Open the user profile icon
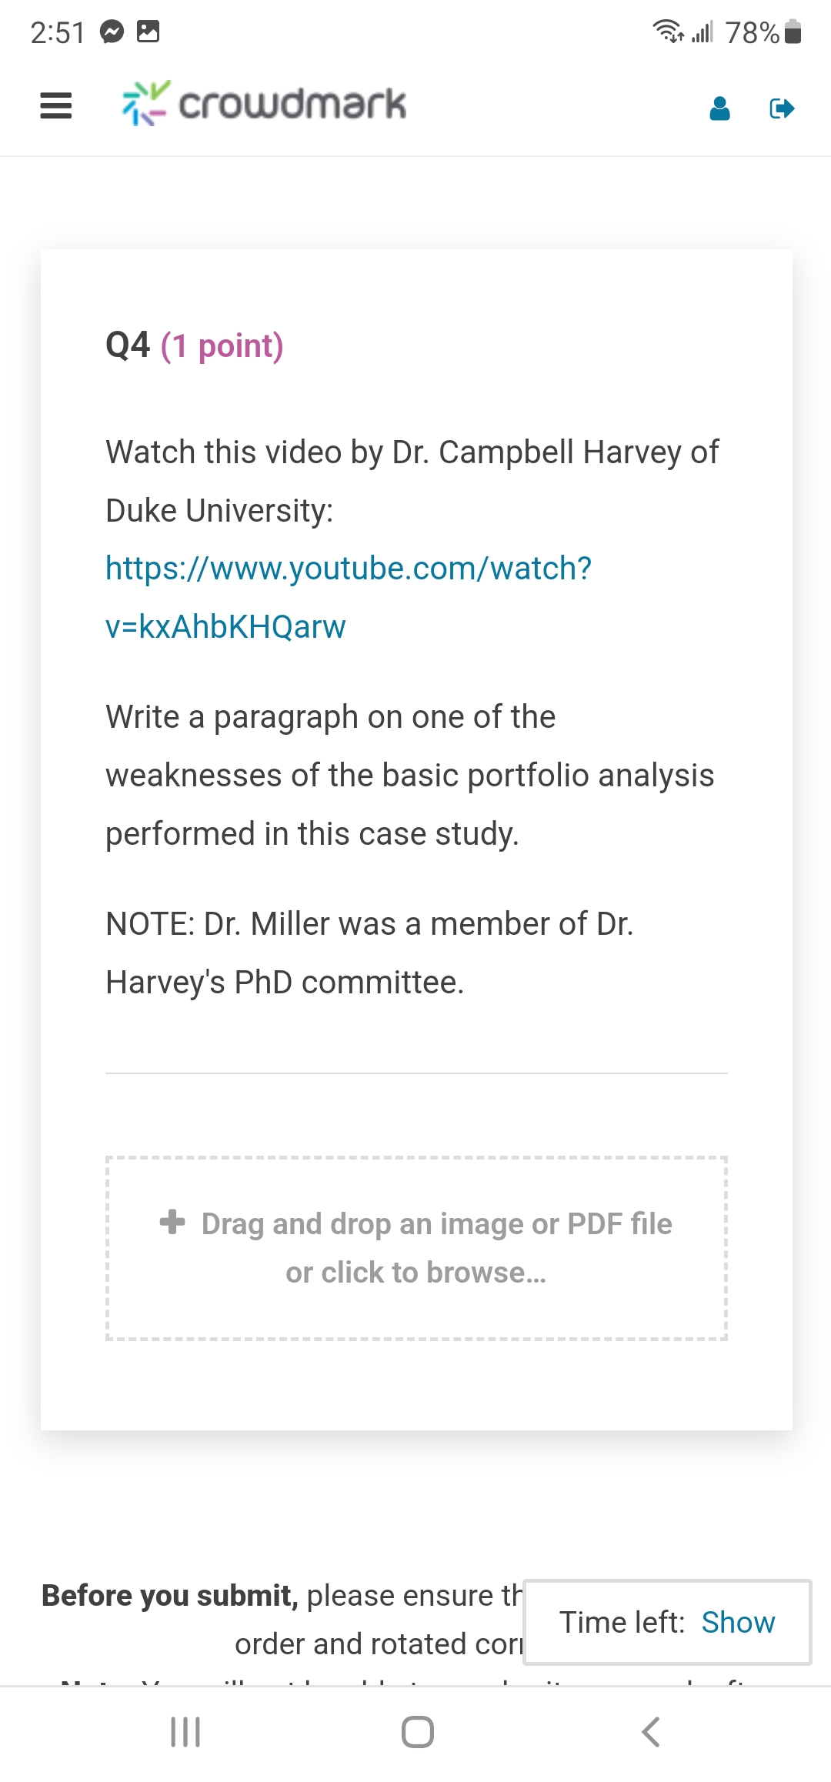The height and width of the screenshot is (1782, 831). point(719,108)
